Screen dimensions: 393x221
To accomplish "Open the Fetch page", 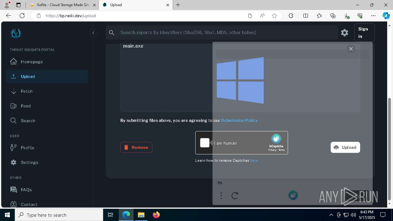I will 47,91.
